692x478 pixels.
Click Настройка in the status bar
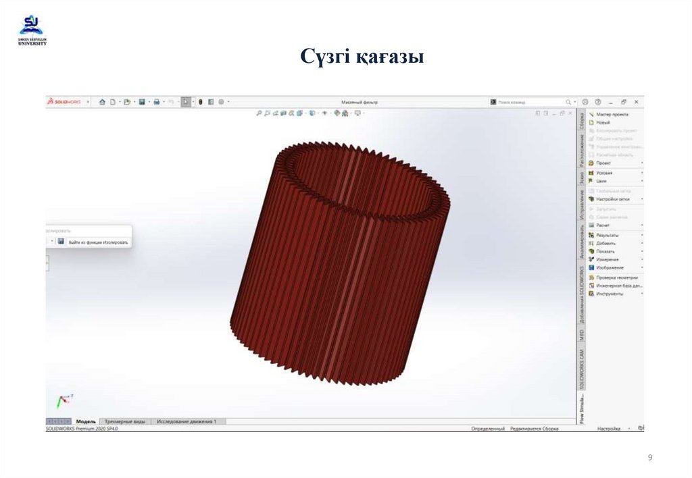[x=608, y=428]
